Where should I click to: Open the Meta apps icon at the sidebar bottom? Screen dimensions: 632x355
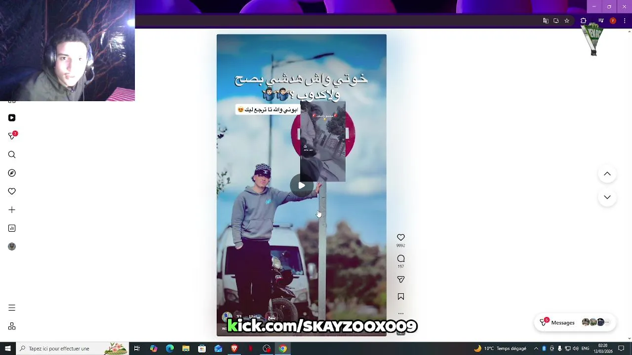tap(12, 326)
